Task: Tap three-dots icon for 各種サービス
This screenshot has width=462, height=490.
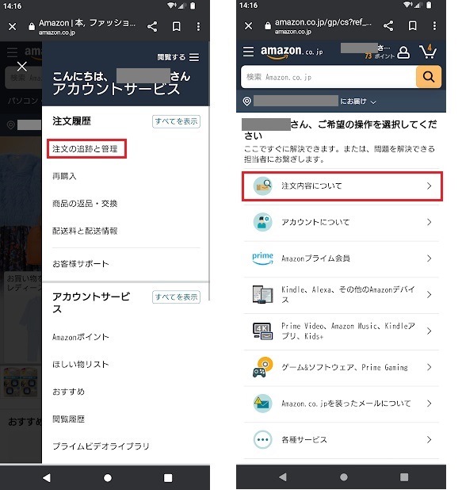Action: pyautogui.click(x=262, y=440)
